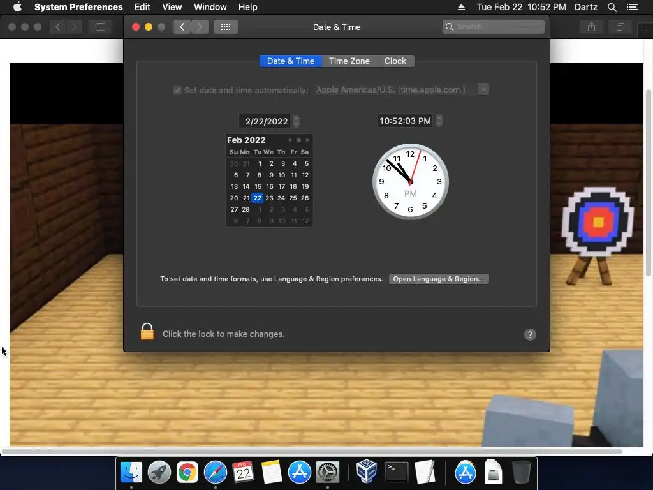Toggle Set date and time automatically checkbox
The width and height of the screenshot is (653, 490).
(x=177, y=90)
